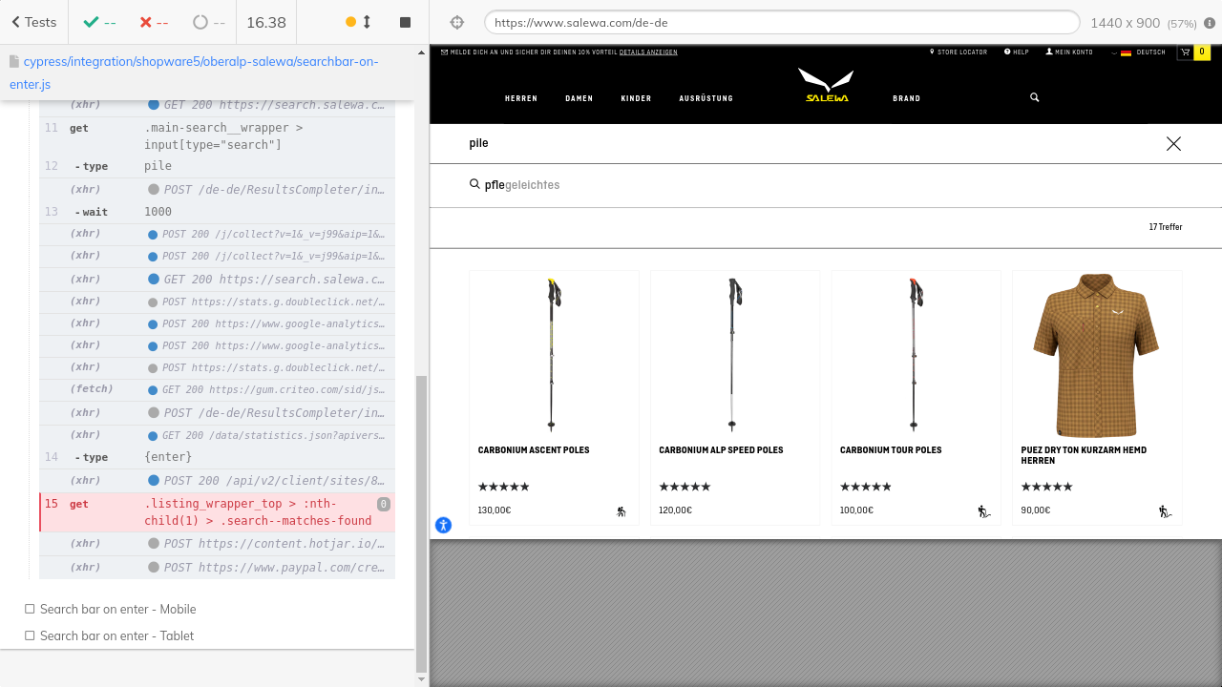Viewport: 1222px width, 687px height.
Task: Open the shopping cart icon
Action: pyautogui.click(x=1185, y=52)
